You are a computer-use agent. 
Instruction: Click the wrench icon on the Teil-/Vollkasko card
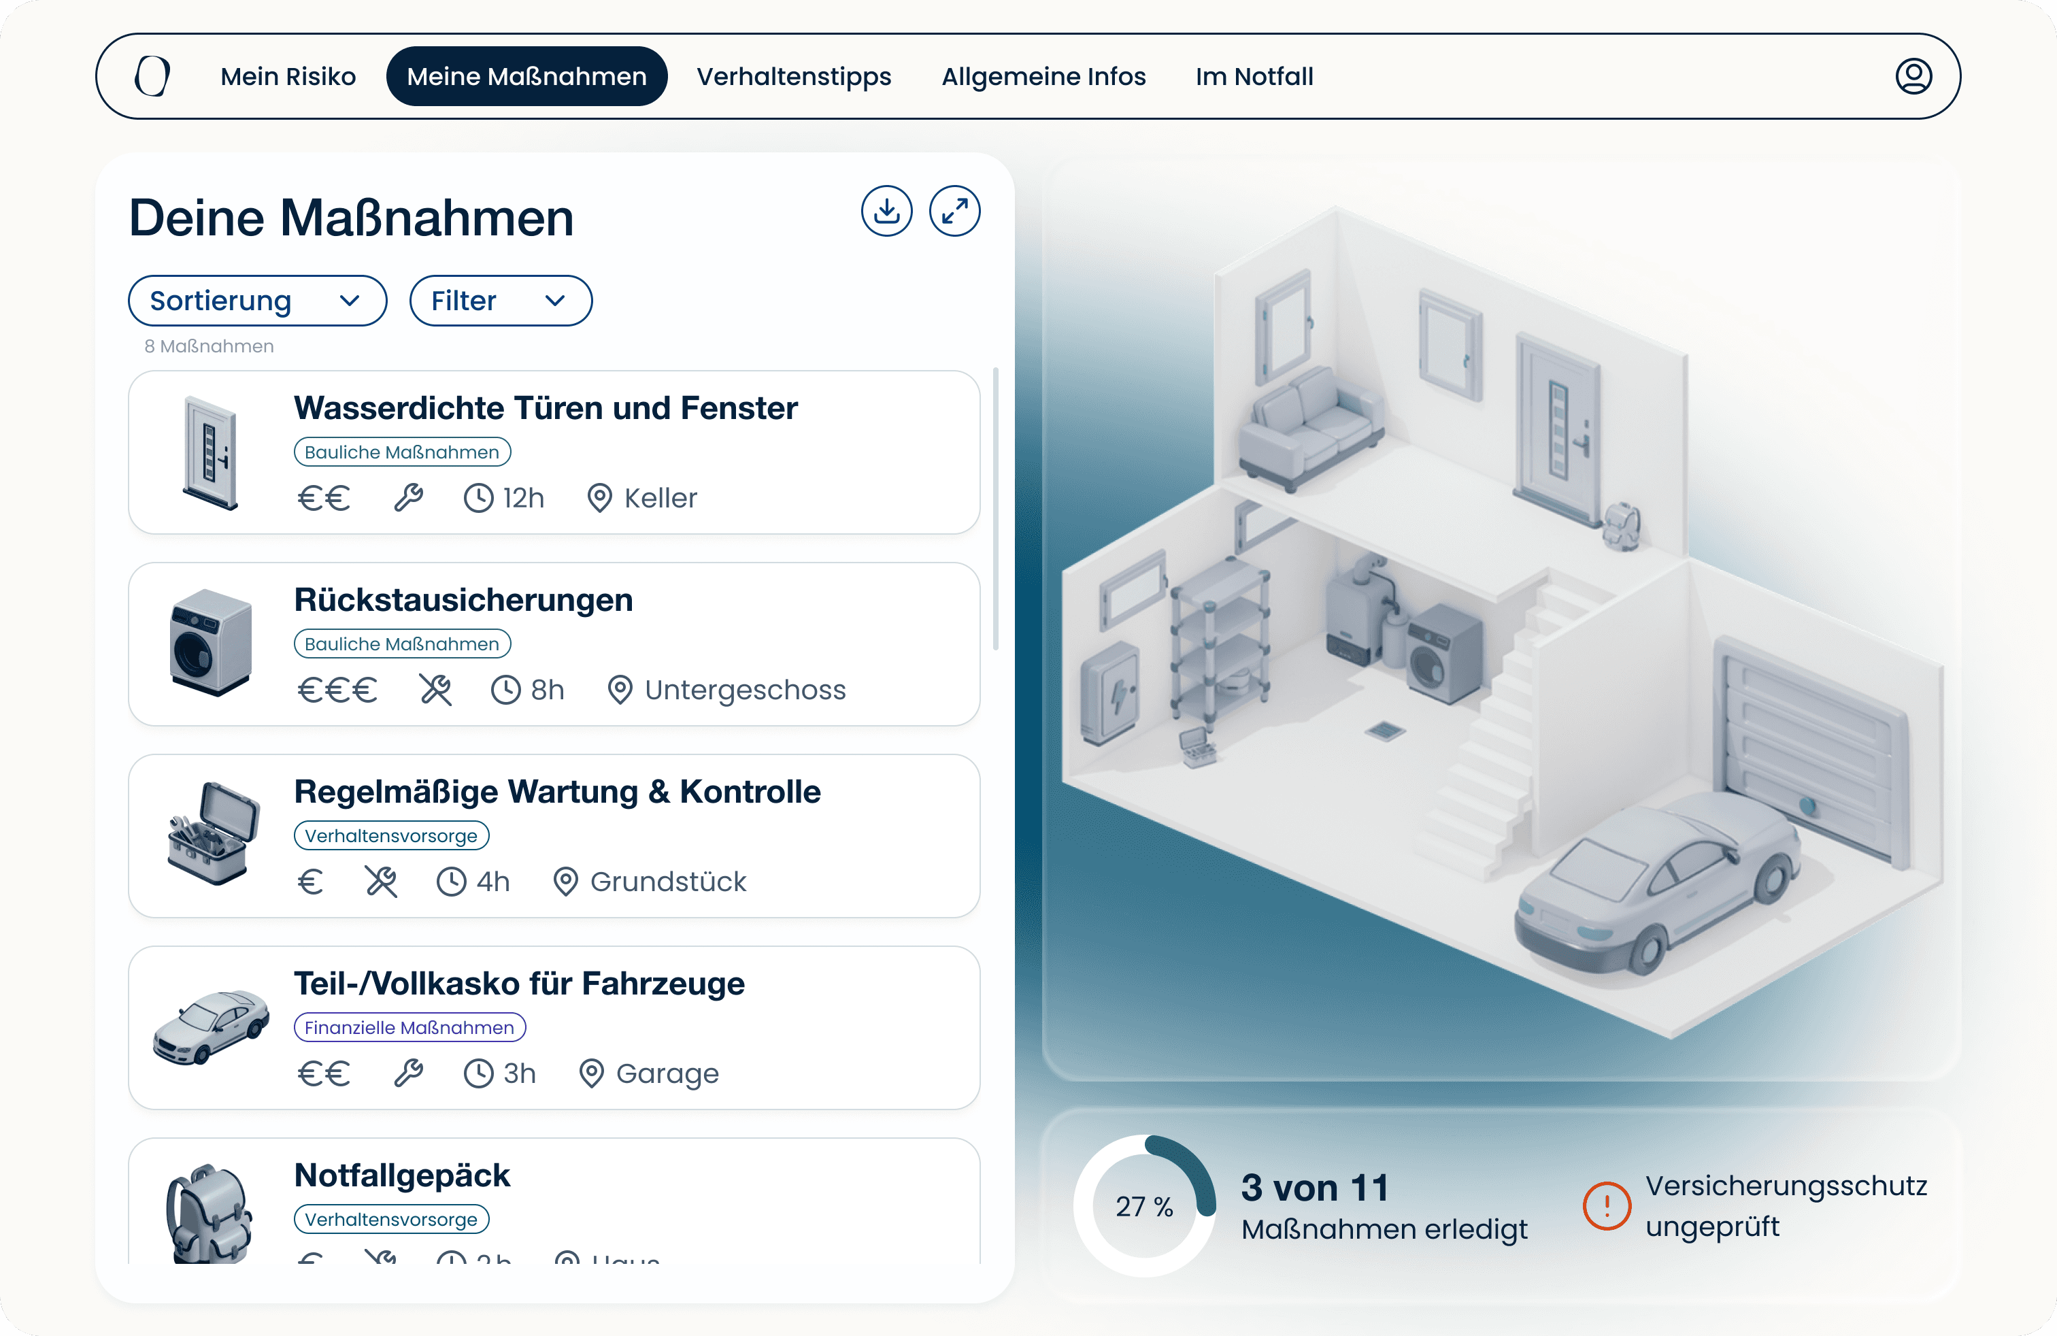pyautogui.click(x=408, y=1073)
